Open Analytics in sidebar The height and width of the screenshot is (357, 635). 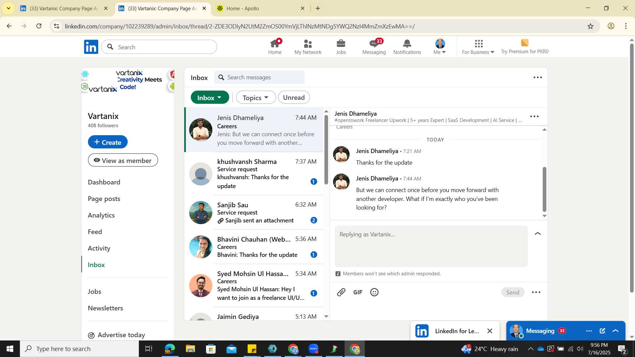click(x=101, y=215)
